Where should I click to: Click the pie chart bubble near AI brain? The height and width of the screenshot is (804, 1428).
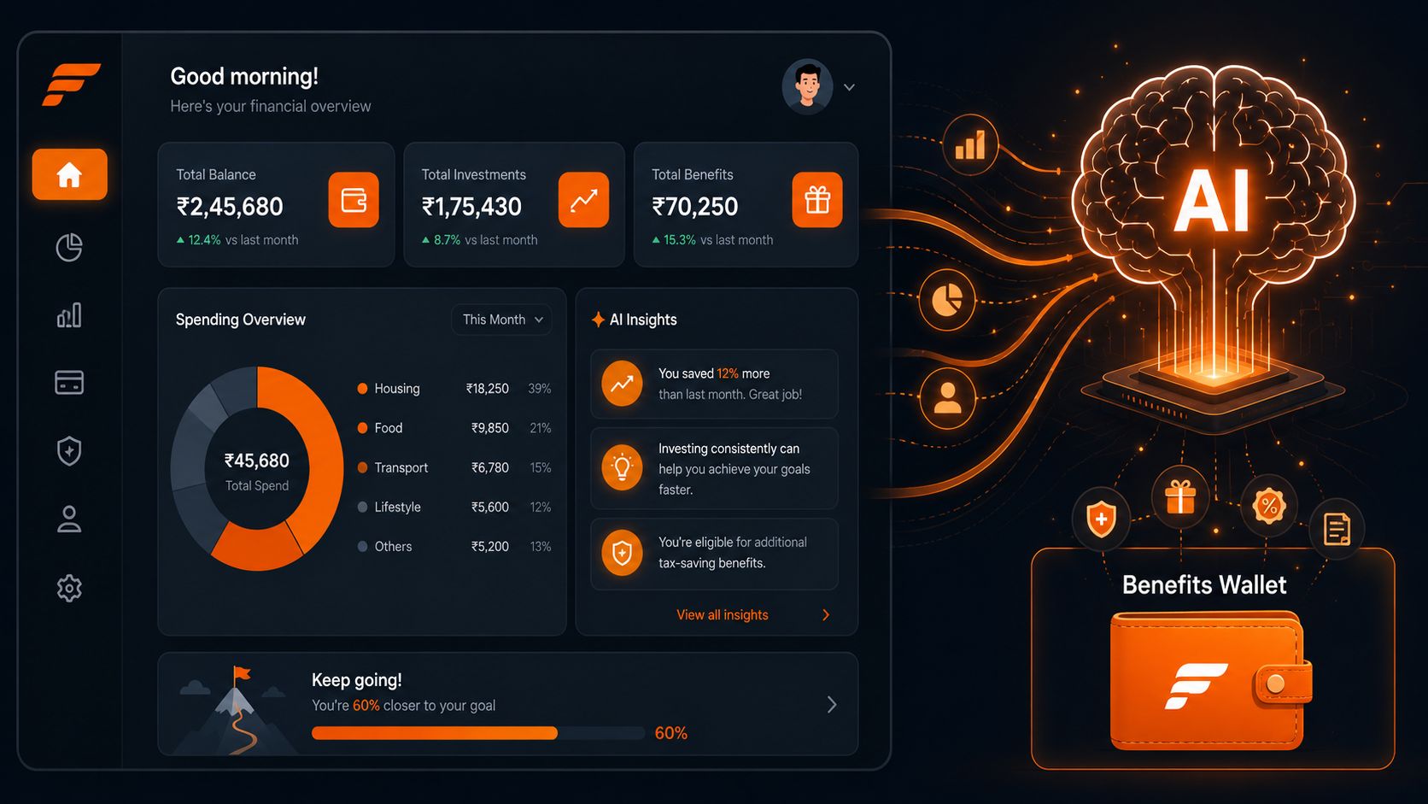point(947,300)
